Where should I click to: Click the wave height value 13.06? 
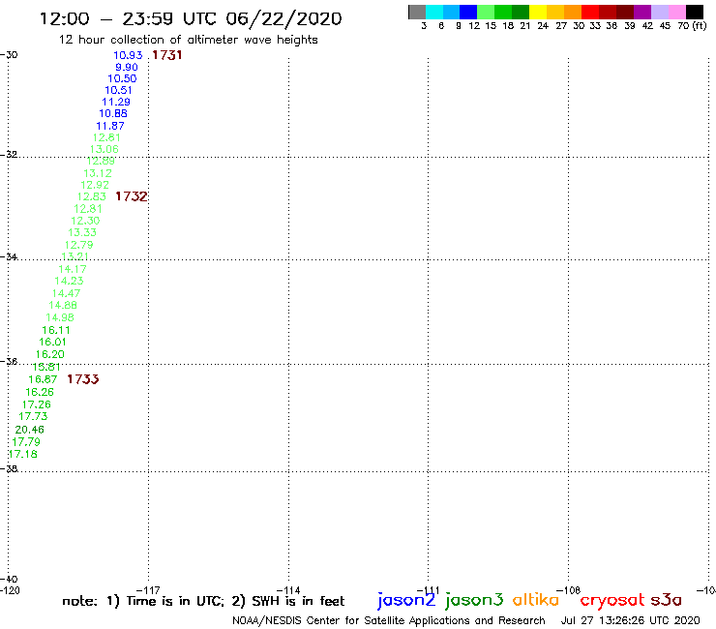[104, 149]
